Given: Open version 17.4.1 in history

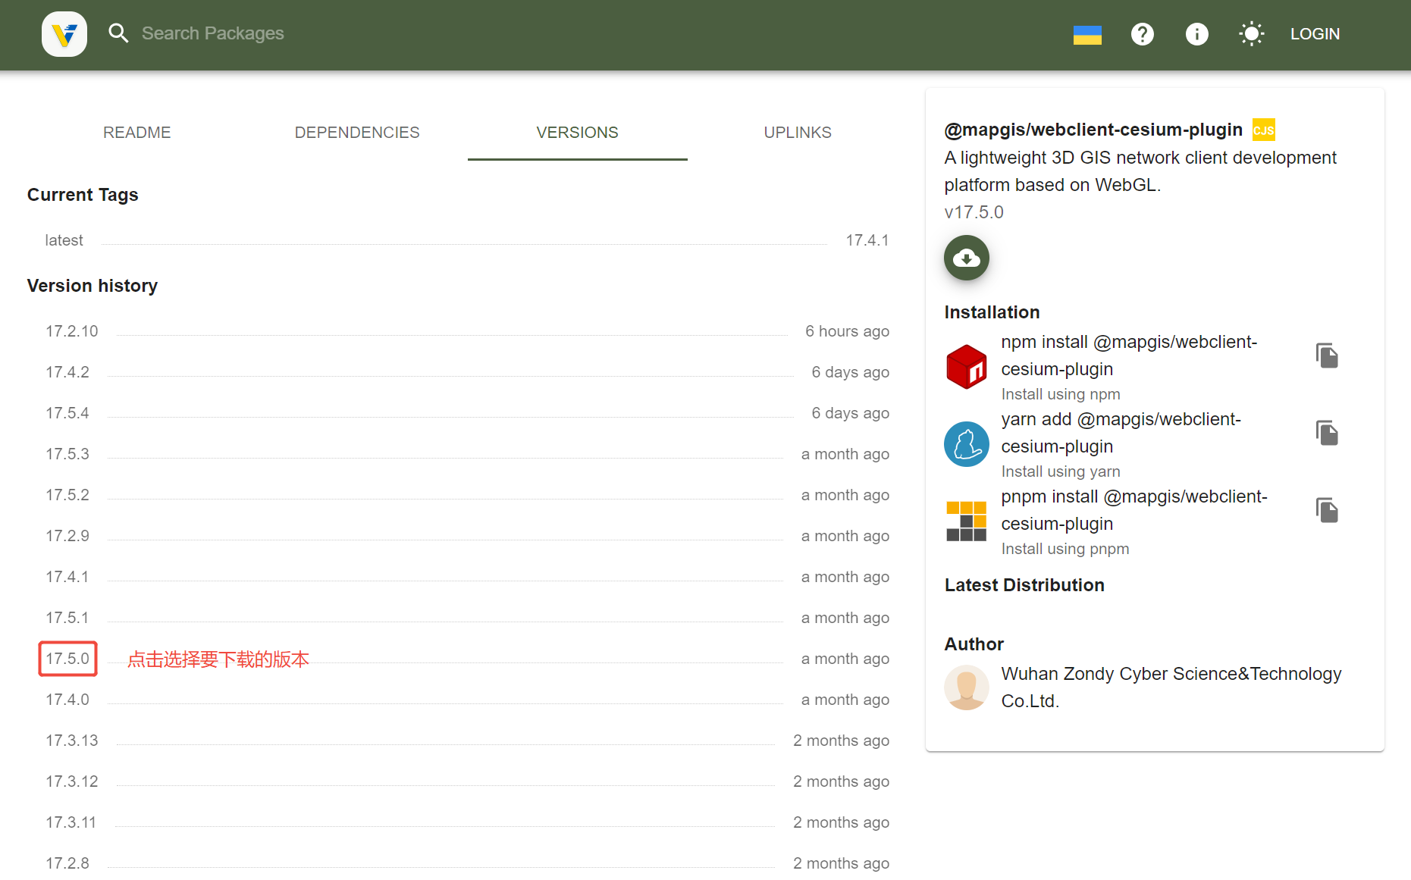Looking at the screenshot, I should pyautogui.click(x=67, y=577).
